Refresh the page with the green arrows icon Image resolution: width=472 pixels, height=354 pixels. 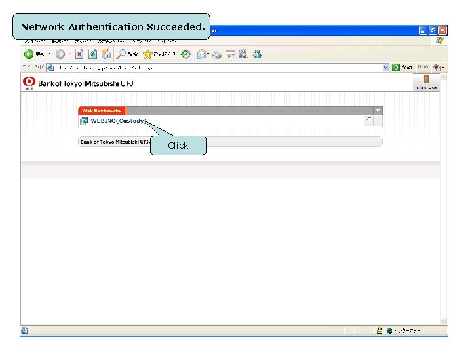[x=92, y=54]
